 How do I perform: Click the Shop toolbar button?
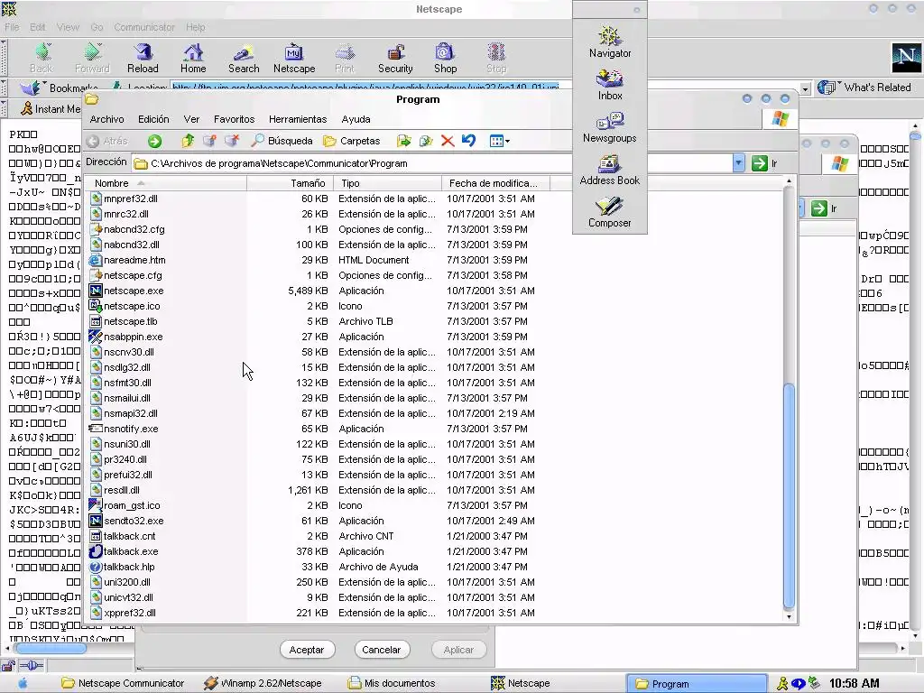(x=445, y=59)
